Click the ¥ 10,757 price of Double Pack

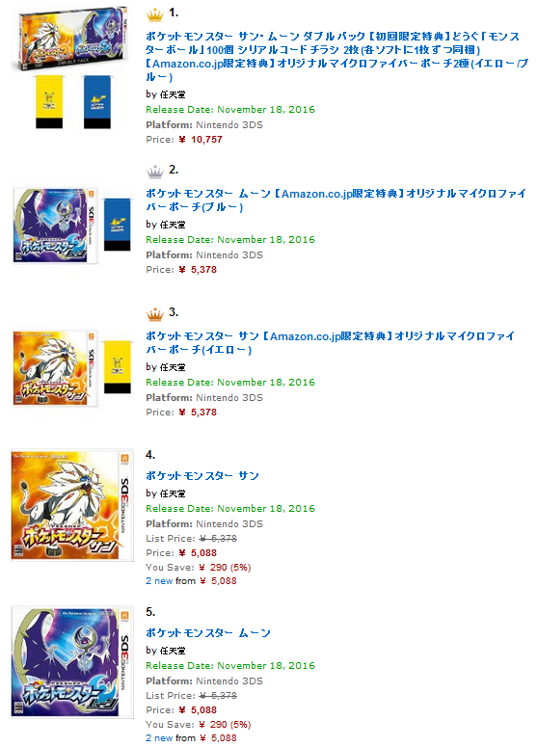(201, 140)
